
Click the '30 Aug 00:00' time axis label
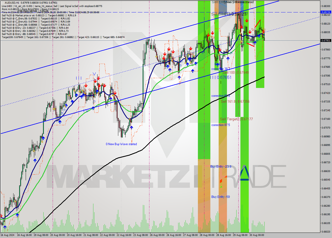pos(257,235)
